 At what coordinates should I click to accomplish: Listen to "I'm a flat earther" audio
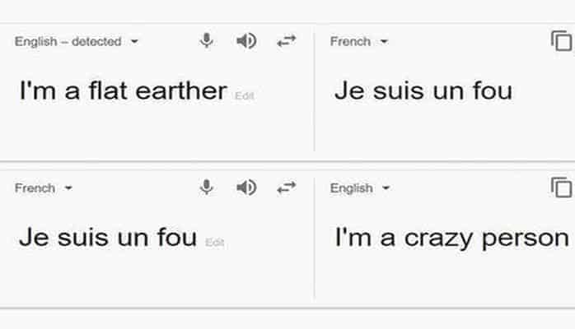point(245,41)
